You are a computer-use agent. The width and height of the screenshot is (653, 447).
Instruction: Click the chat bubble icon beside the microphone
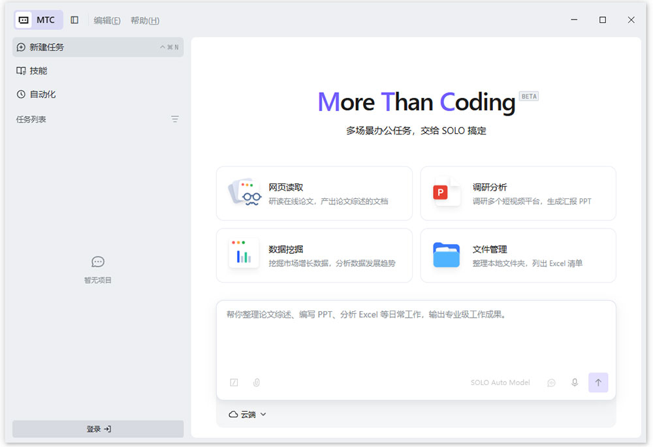pyautogui.click(x=551, y=382)
